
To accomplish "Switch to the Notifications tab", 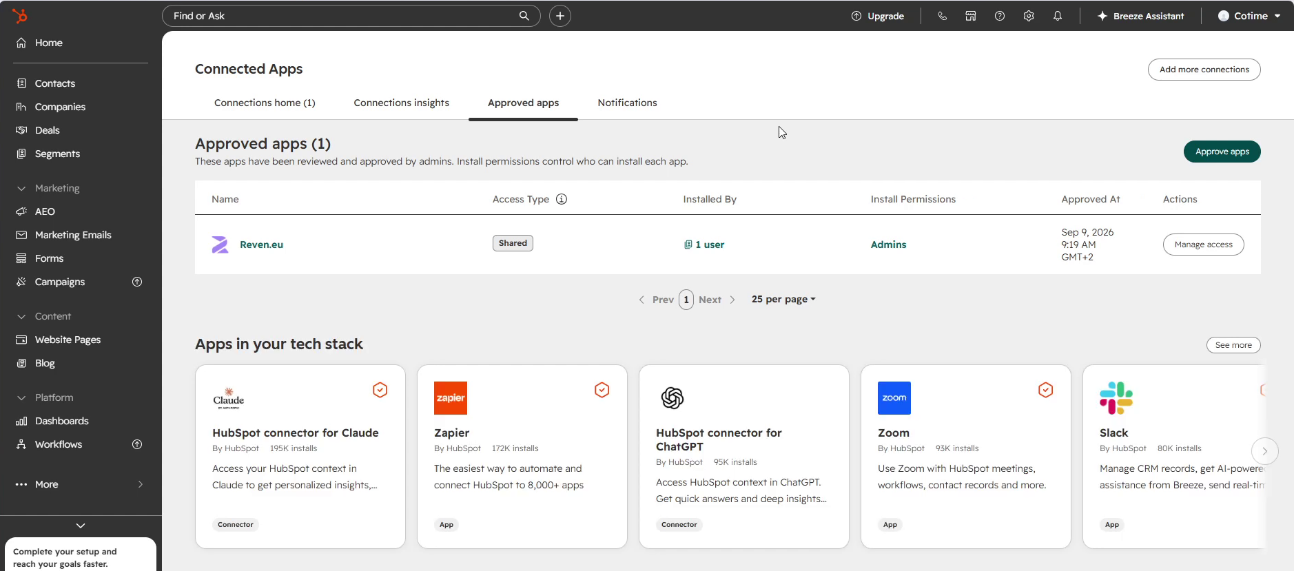I will click(x=628, y=103).
